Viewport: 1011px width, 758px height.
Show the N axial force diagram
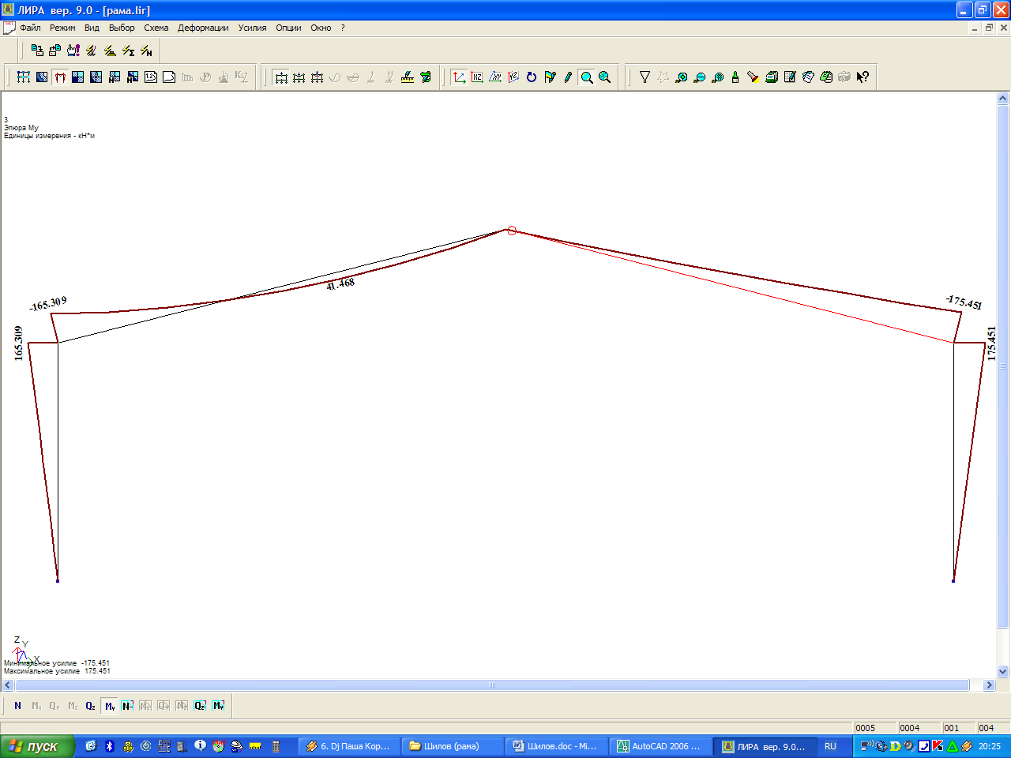tap(17, 706)
